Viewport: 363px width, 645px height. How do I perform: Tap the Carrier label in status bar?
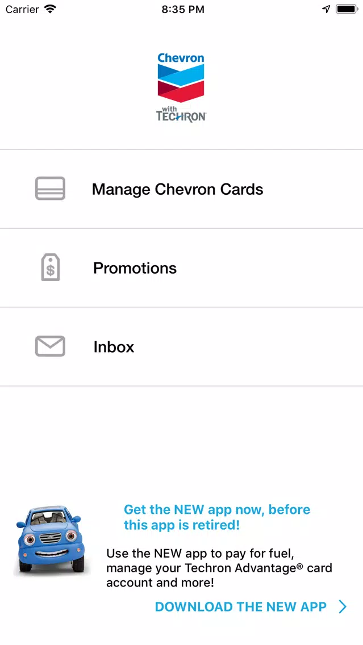coord(22,9)
